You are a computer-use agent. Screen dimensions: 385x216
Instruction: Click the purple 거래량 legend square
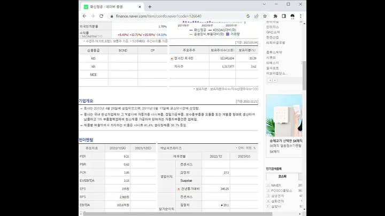228,34
